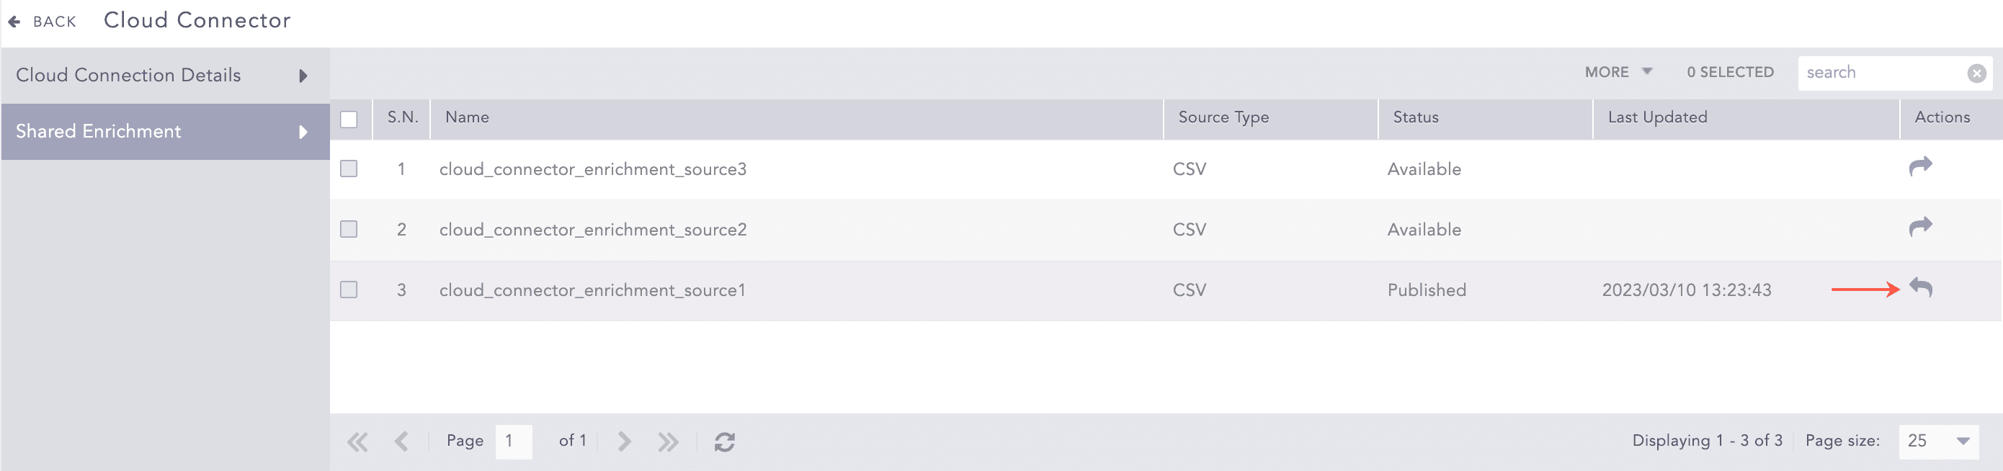Open the Shared Enrichment tab
The width and height of the screenshot is (2003, 471).
click(165, 131)
